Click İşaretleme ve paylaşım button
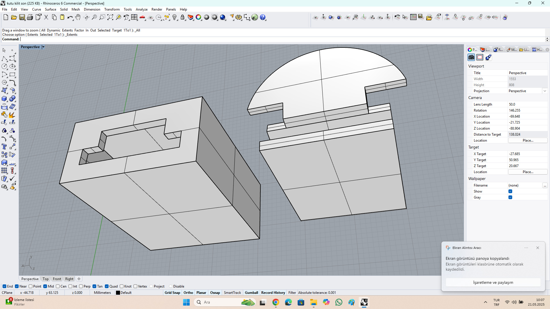The image size is (550, 309). pos(493,282)
